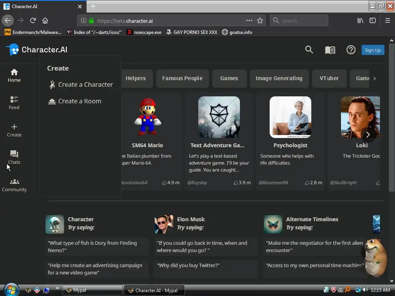
Task: Open the Endermanch/Malware bookmark
Action: tap(33, 32)
